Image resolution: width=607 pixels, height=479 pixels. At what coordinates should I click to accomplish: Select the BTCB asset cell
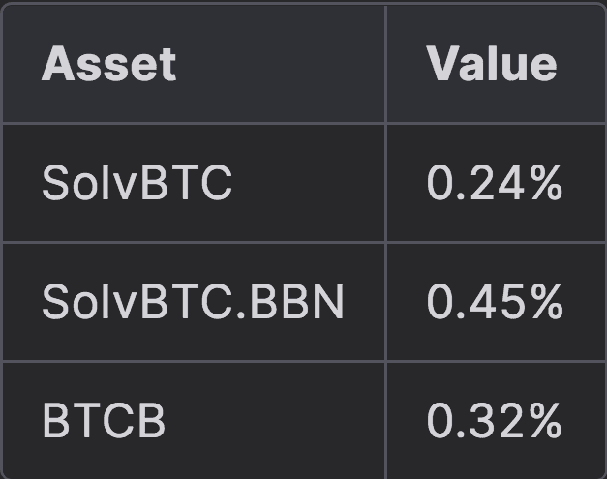tap(104, 422)
